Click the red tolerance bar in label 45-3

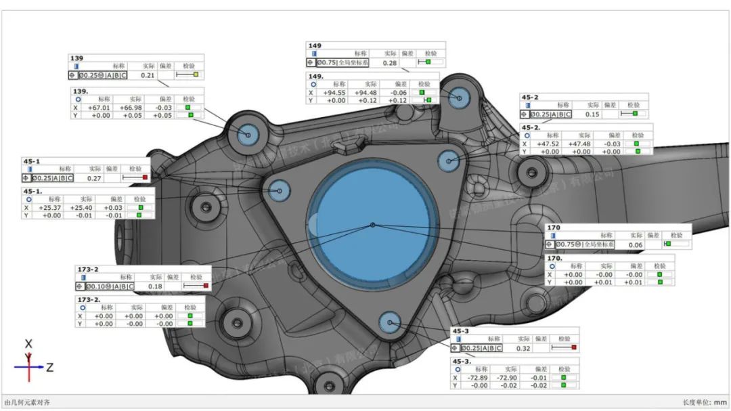[564, 347]
